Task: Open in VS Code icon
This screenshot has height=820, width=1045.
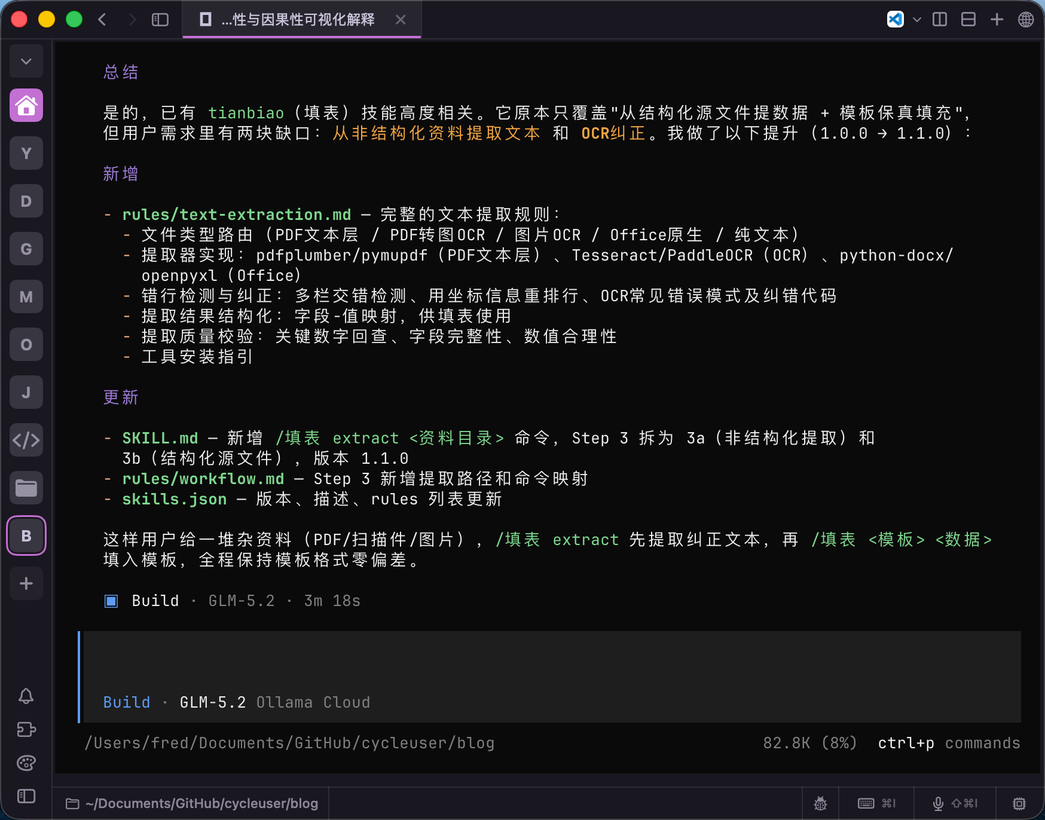Action: [895, 19]
